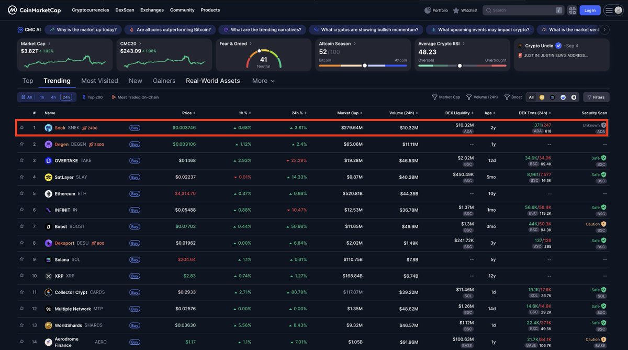628x350 pixels.
Task: Filter by Base chain icon
Action: 563,97
